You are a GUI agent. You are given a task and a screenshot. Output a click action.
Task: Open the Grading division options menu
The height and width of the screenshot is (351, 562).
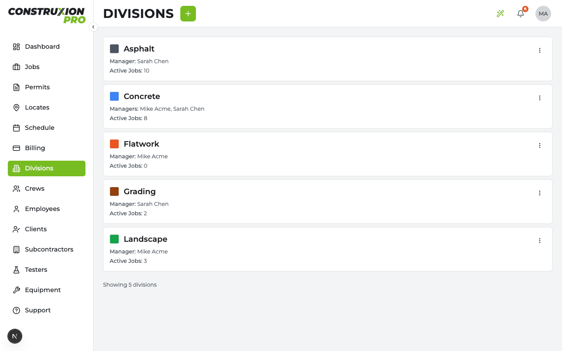(x=540, y=193)
